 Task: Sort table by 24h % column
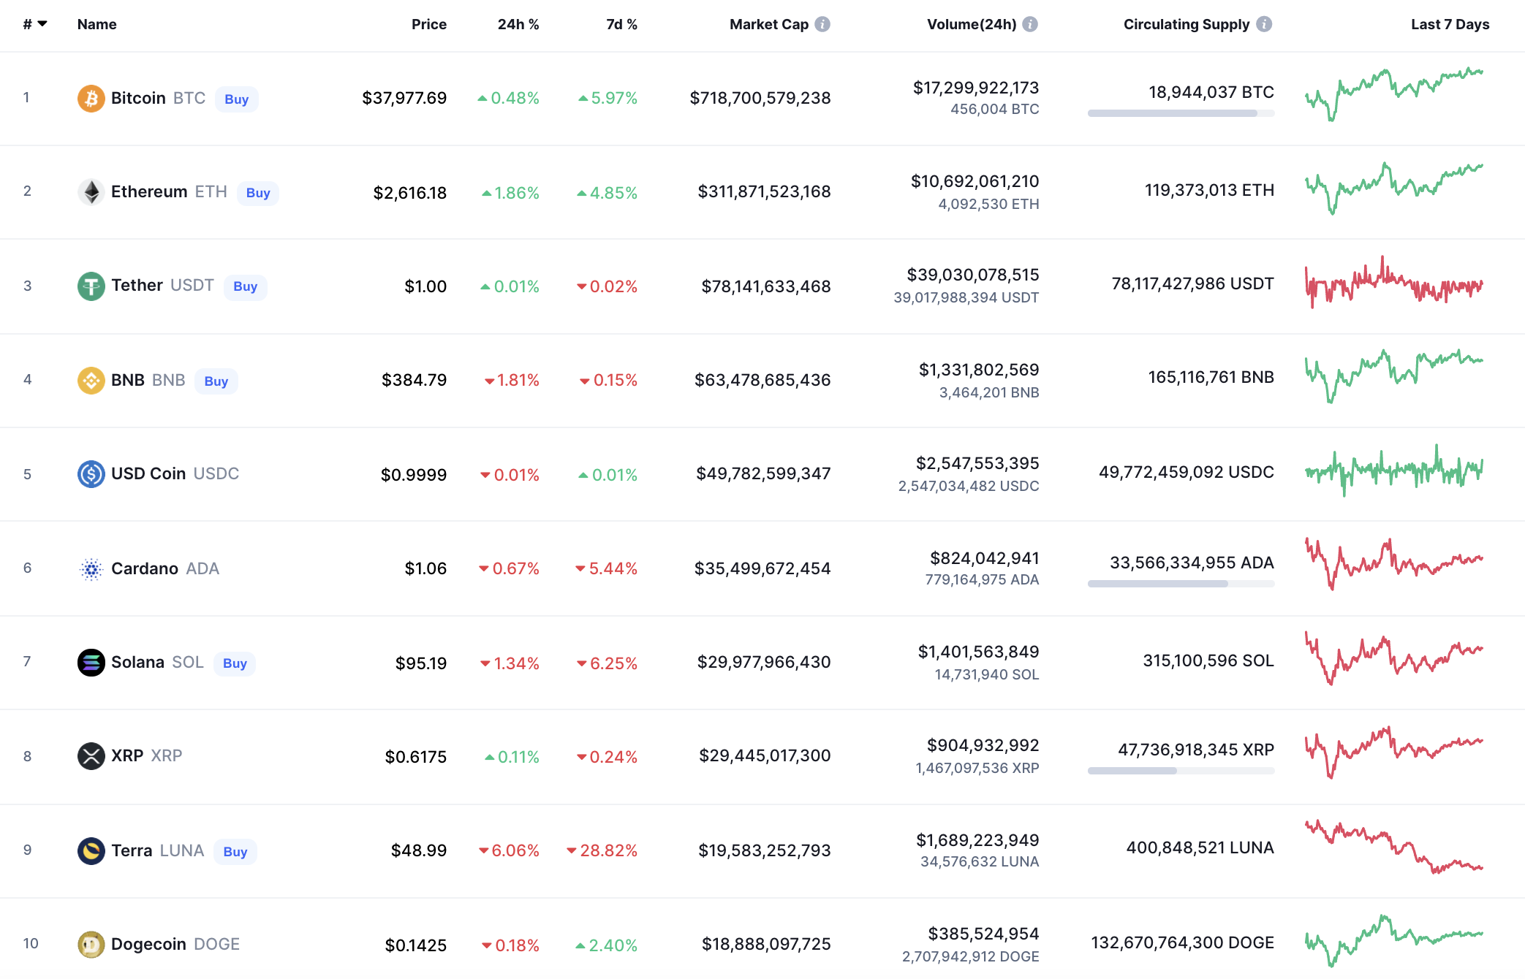(518, 24)
